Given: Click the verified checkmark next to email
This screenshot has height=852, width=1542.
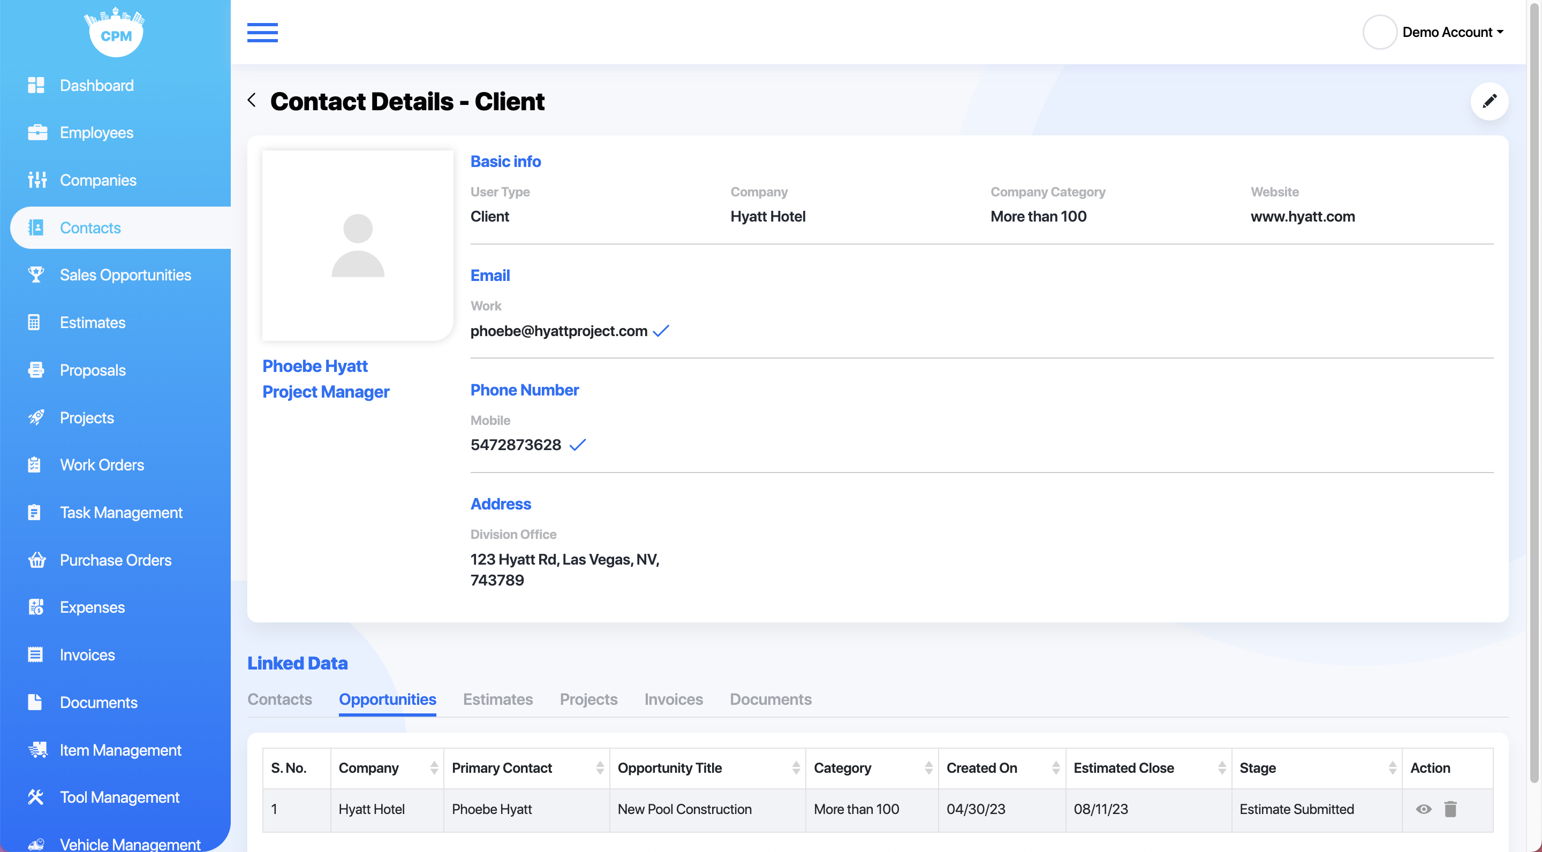Looking at the screenshot, I should (661, 331).
